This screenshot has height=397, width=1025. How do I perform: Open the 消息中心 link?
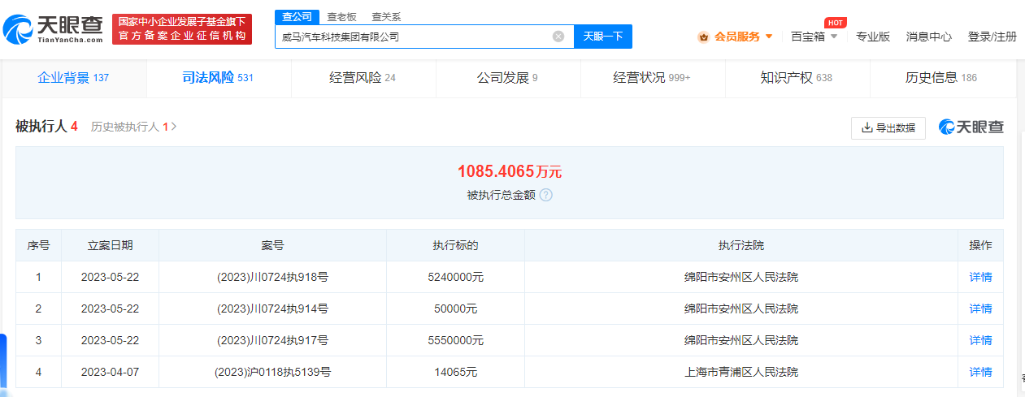click(929, 37)
